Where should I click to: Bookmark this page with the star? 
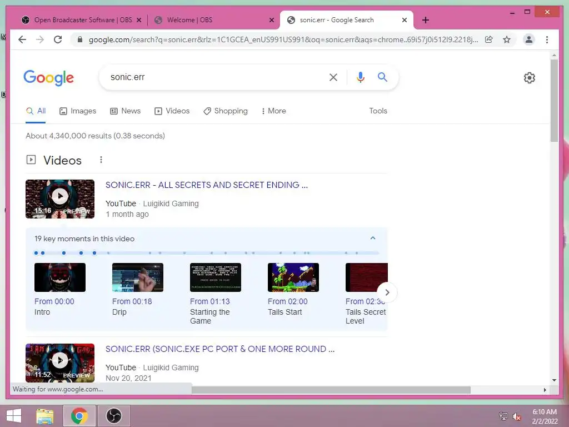point(507,39)
